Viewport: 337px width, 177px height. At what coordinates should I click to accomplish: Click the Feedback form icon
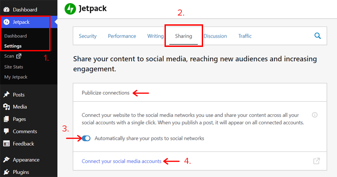point(7,143)
